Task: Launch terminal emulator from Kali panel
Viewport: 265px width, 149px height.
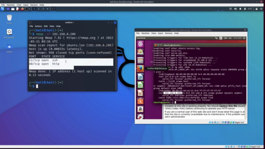Action: [x=26, y=9]
